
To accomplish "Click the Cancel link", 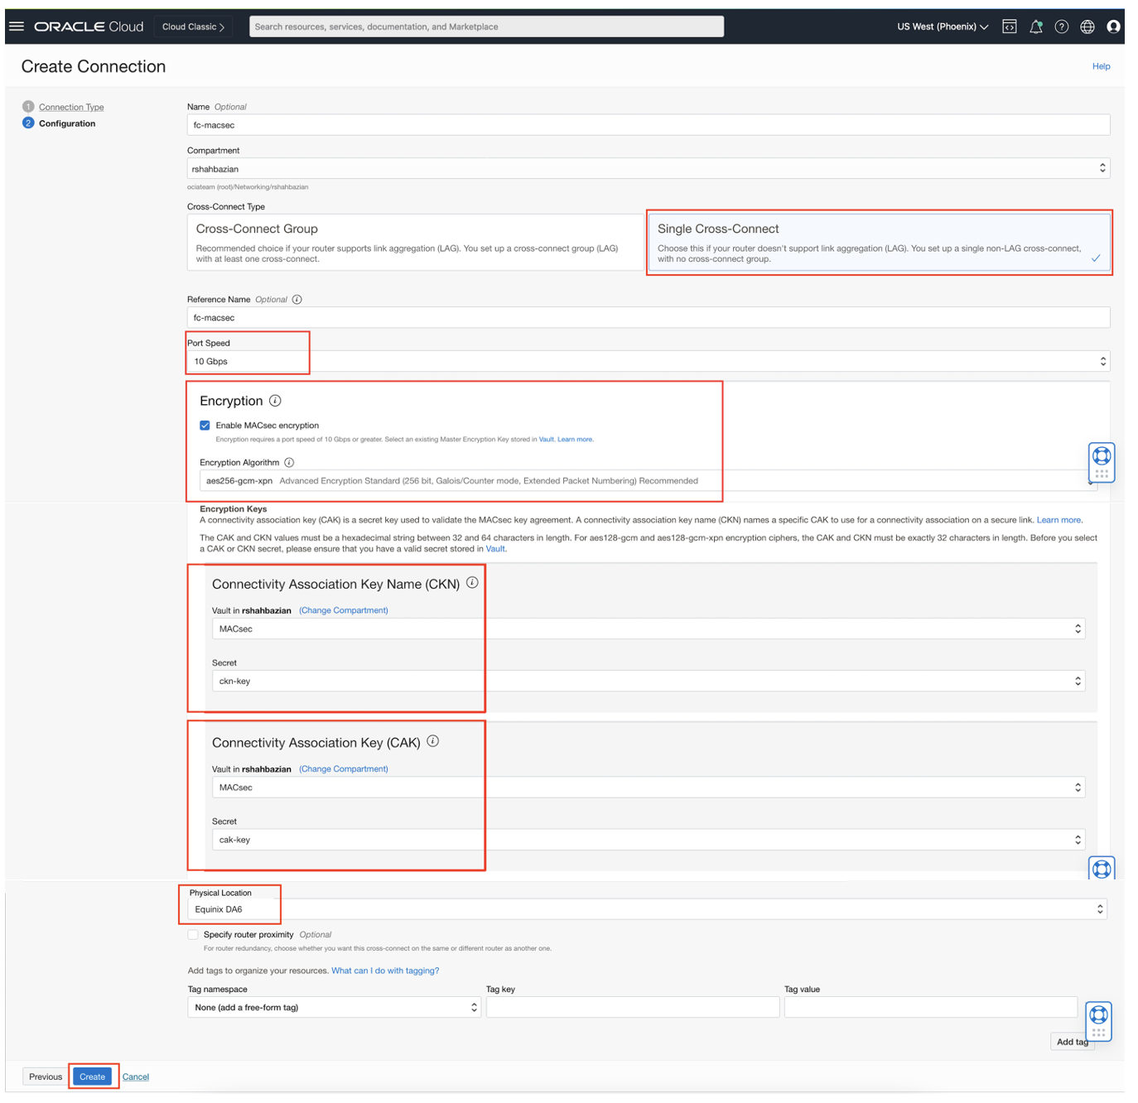I will (136, 1077).
